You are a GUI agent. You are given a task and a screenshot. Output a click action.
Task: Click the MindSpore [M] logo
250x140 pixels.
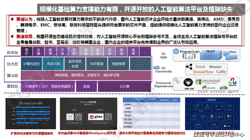(x=70, y=117)
